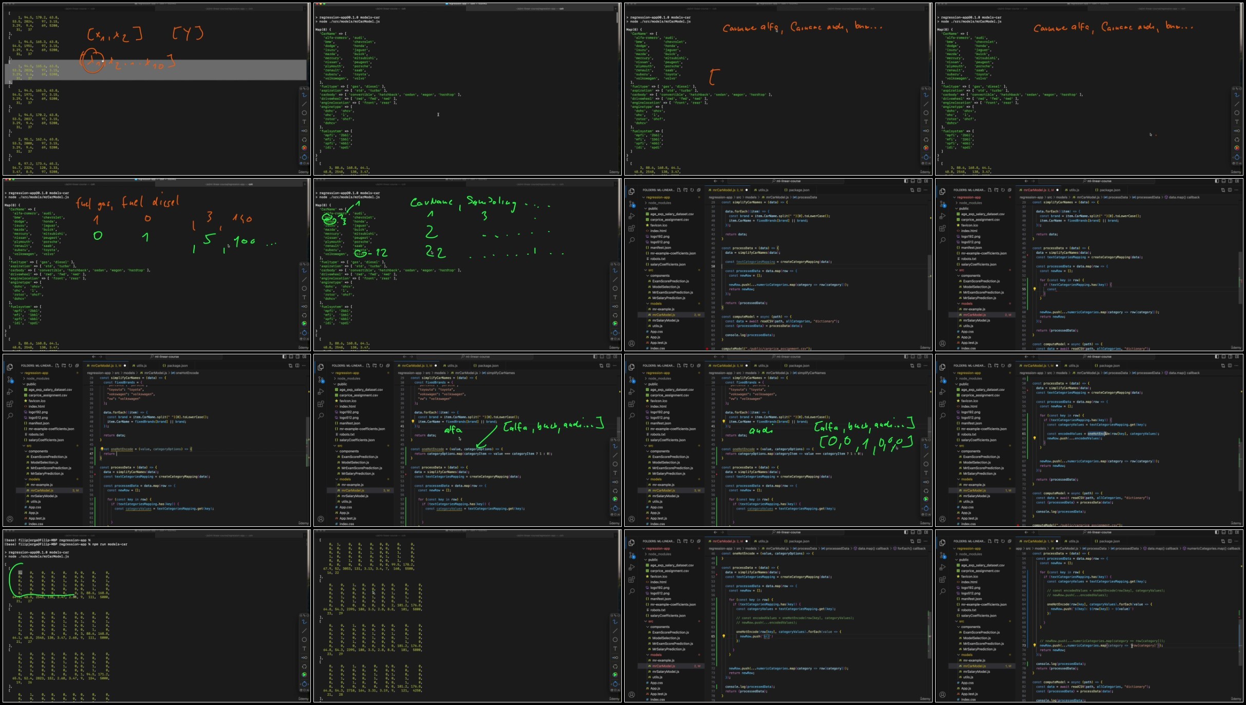Open Search icon in row 3, frame 1
Viewport: 1246px width, 705px height.
coord(10,415)
